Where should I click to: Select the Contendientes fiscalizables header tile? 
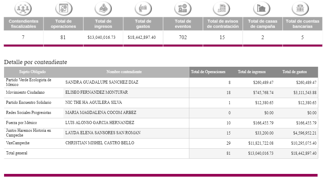(x=24, y=24)
